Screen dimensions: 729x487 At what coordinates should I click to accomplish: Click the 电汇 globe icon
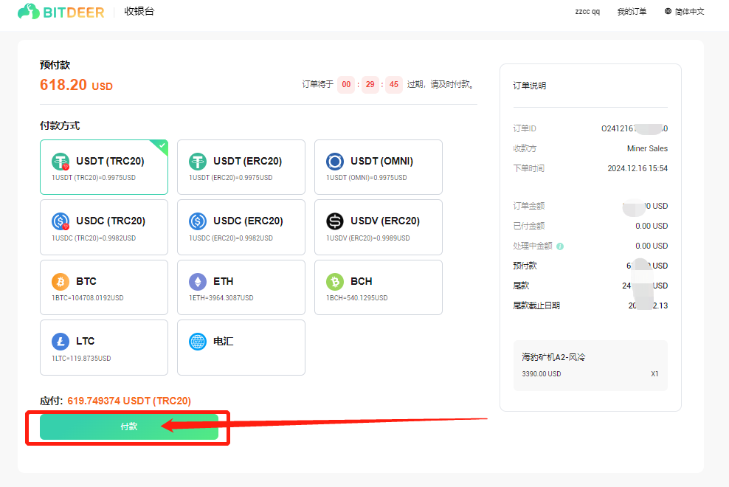198,342
